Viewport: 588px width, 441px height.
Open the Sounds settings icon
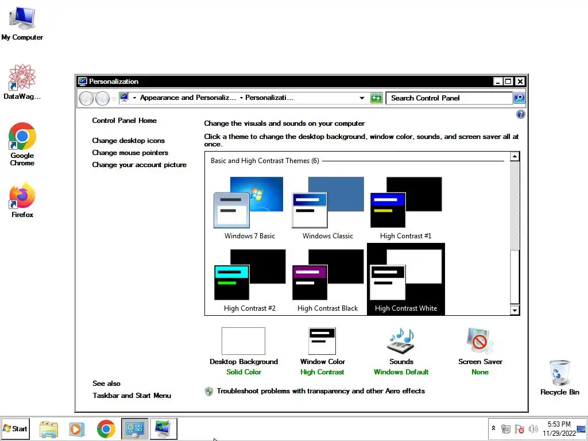tap(401, 341)
